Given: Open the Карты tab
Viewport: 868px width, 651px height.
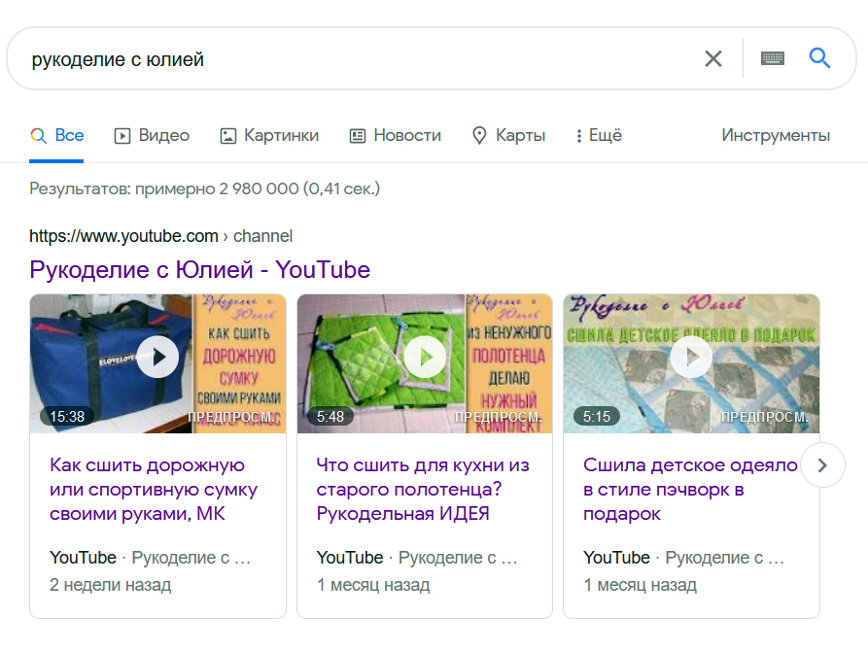Looking at the screenshot, I should 508,136.
